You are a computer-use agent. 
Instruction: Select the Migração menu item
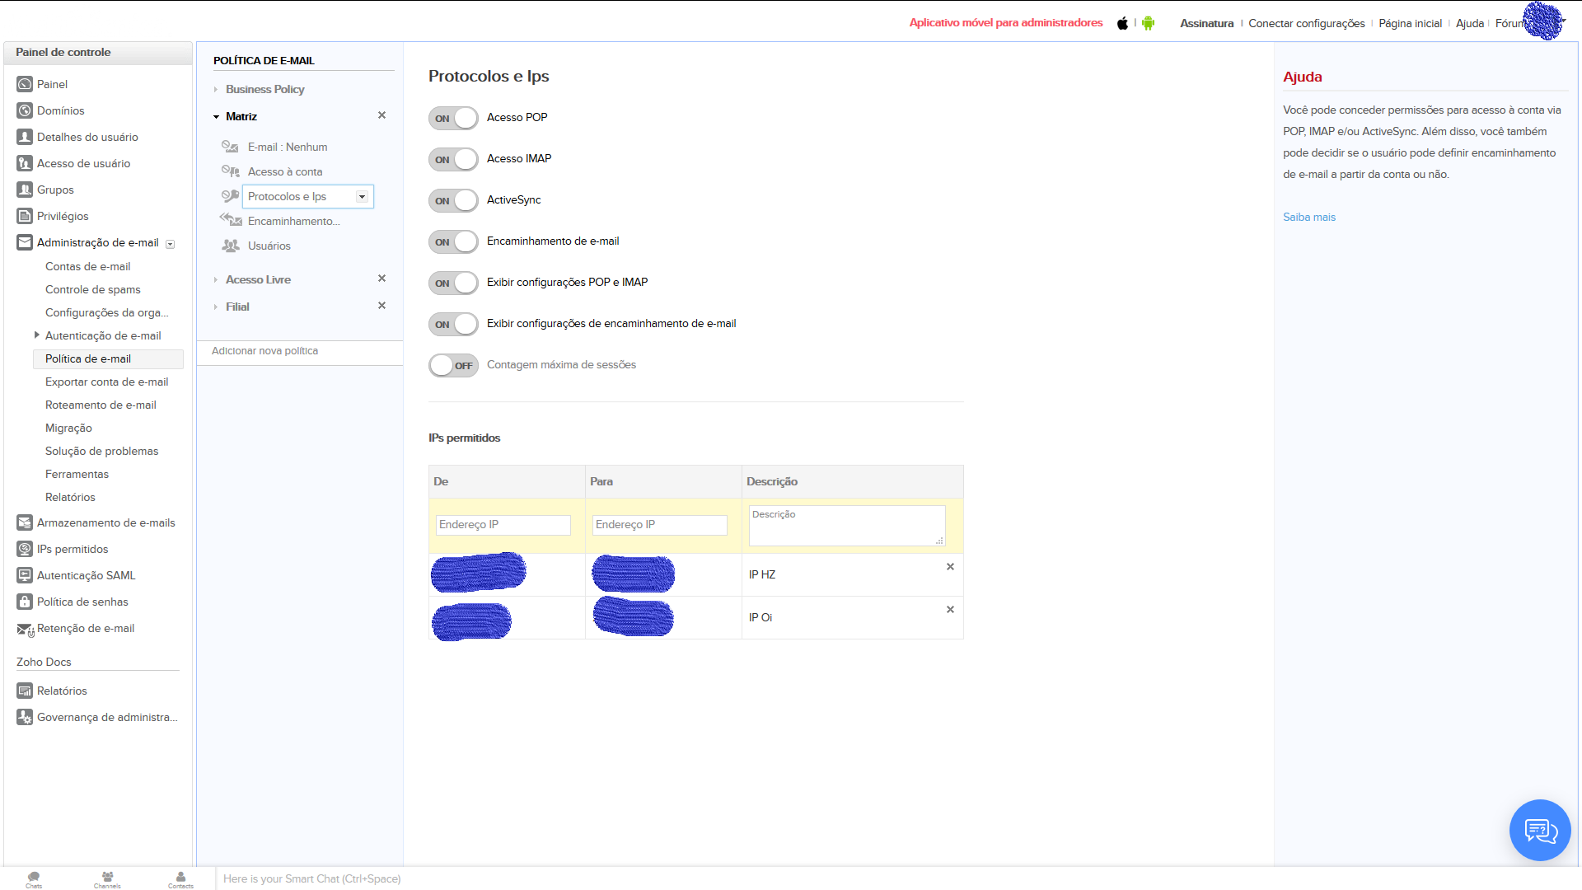(x=68, y=428)
